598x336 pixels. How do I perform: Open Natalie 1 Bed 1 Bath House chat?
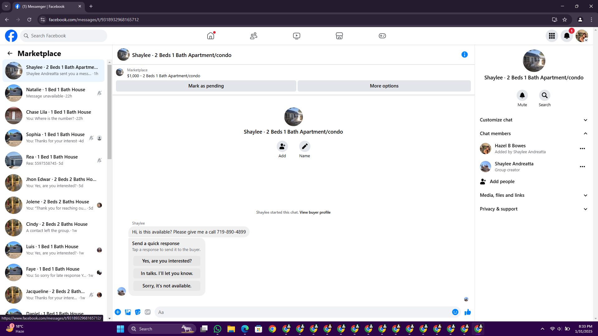(54, 93)
